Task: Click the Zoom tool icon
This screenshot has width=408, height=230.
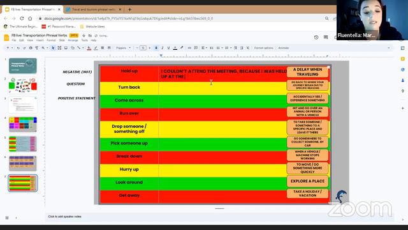Action: [x=43, y=48]
